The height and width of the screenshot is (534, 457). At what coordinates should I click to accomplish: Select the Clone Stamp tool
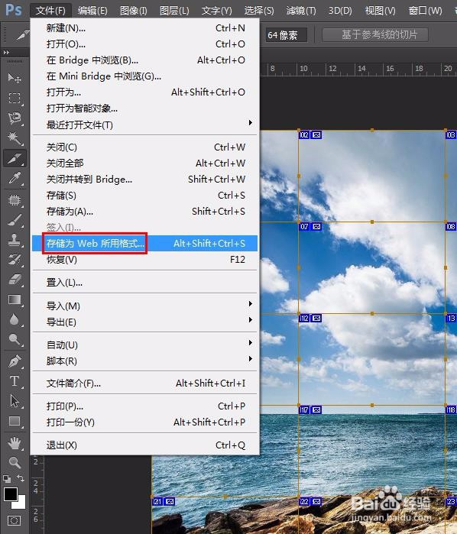point(15,240)
